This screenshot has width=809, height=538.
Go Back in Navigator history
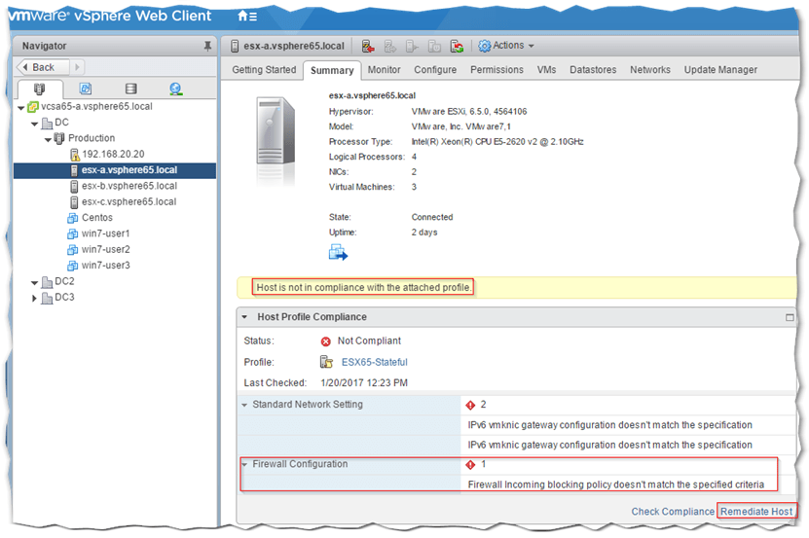pyautogui.click(x=42, y=67)
